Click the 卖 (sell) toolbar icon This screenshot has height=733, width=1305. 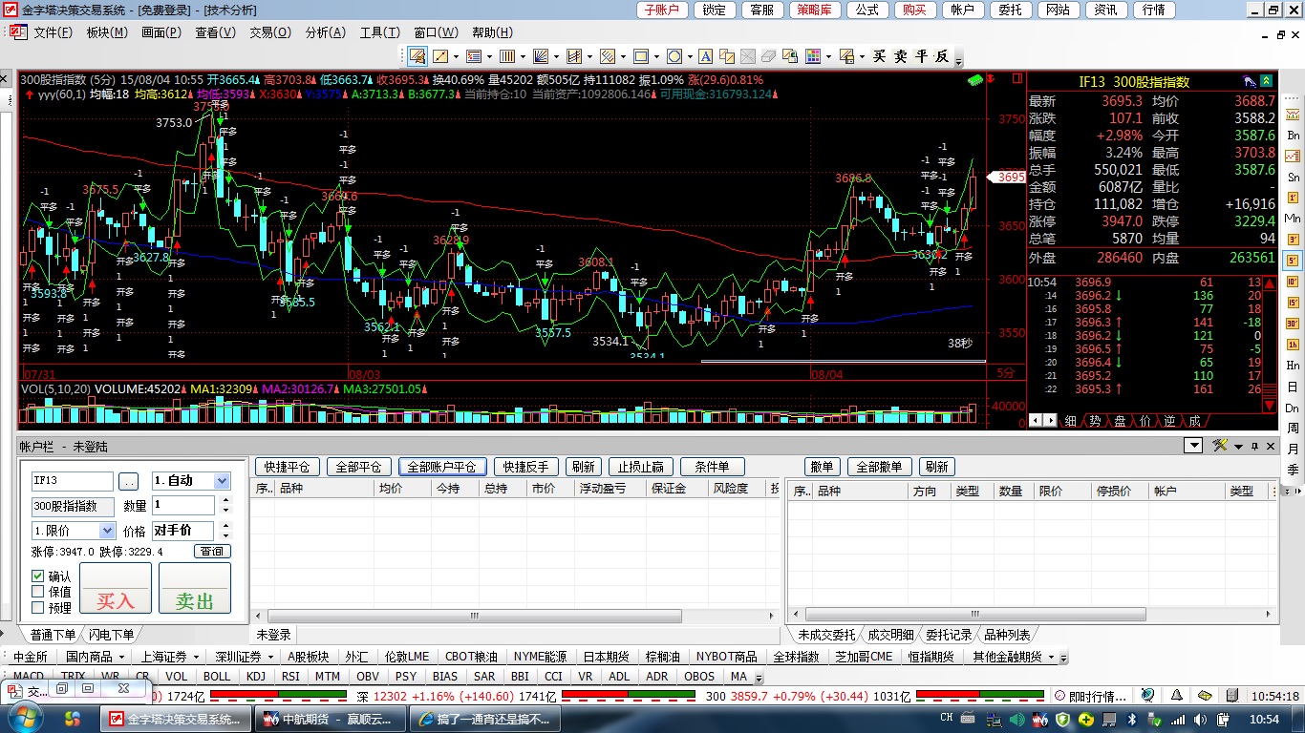[900, 56]
